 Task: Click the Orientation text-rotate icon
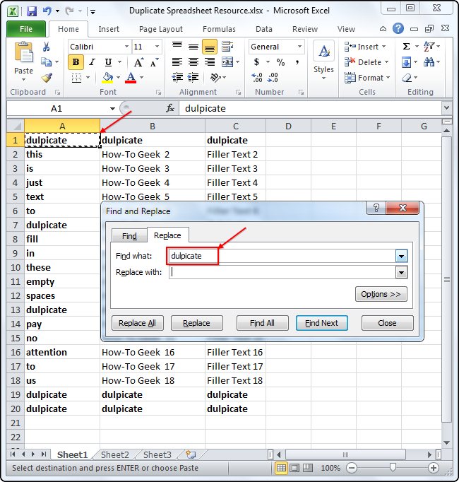pyautogui.click(x=215, y=78)
